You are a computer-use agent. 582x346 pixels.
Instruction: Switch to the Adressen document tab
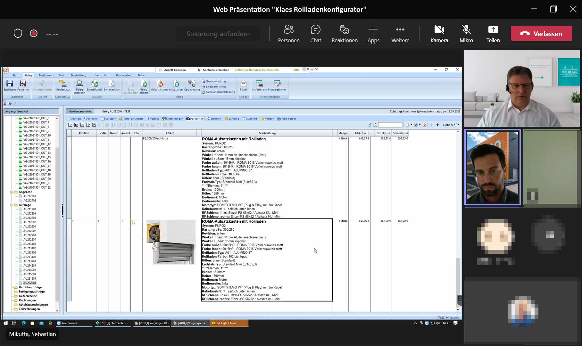[109, 119]
